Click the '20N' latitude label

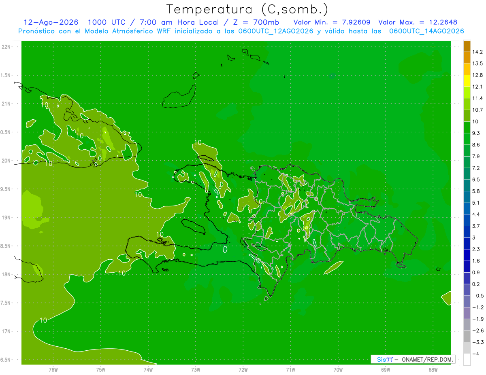(x=6, y=161)
